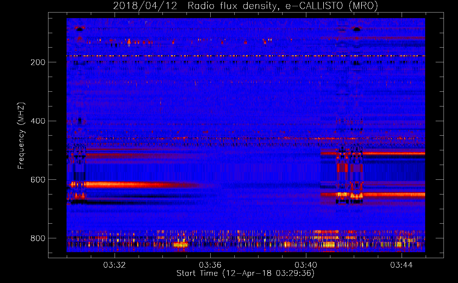Click the 400 frequency tick label
458x283 pixels.
point(38,121)
